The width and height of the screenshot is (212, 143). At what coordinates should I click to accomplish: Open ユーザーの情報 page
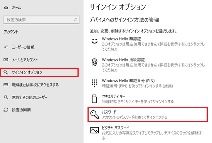tap(23, 47)
